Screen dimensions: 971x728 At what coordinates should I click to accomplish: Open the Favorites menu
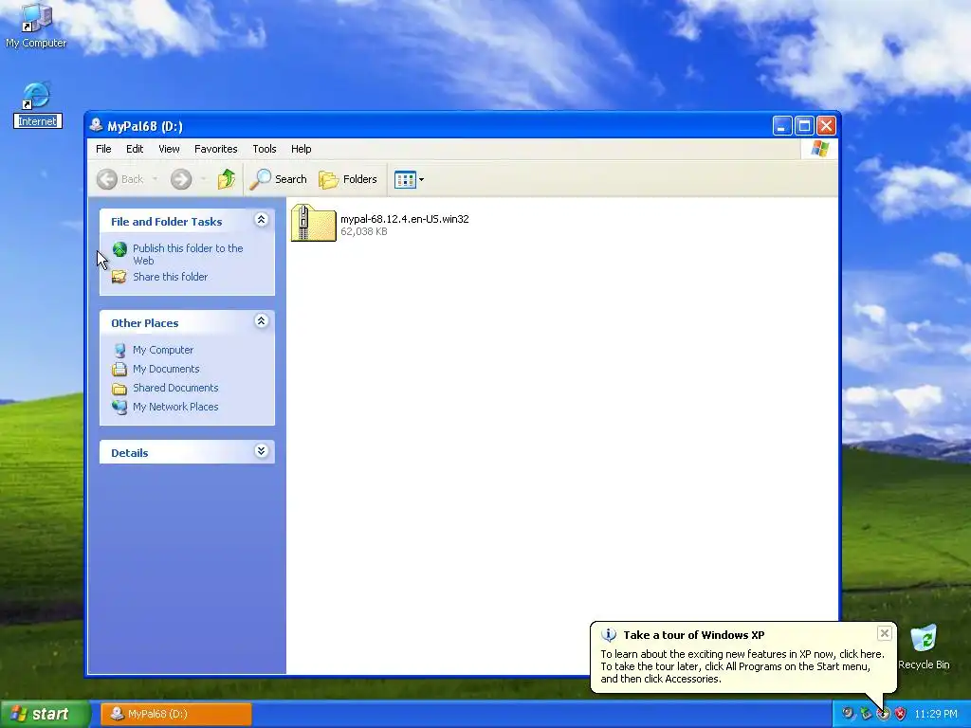point(215,149)
